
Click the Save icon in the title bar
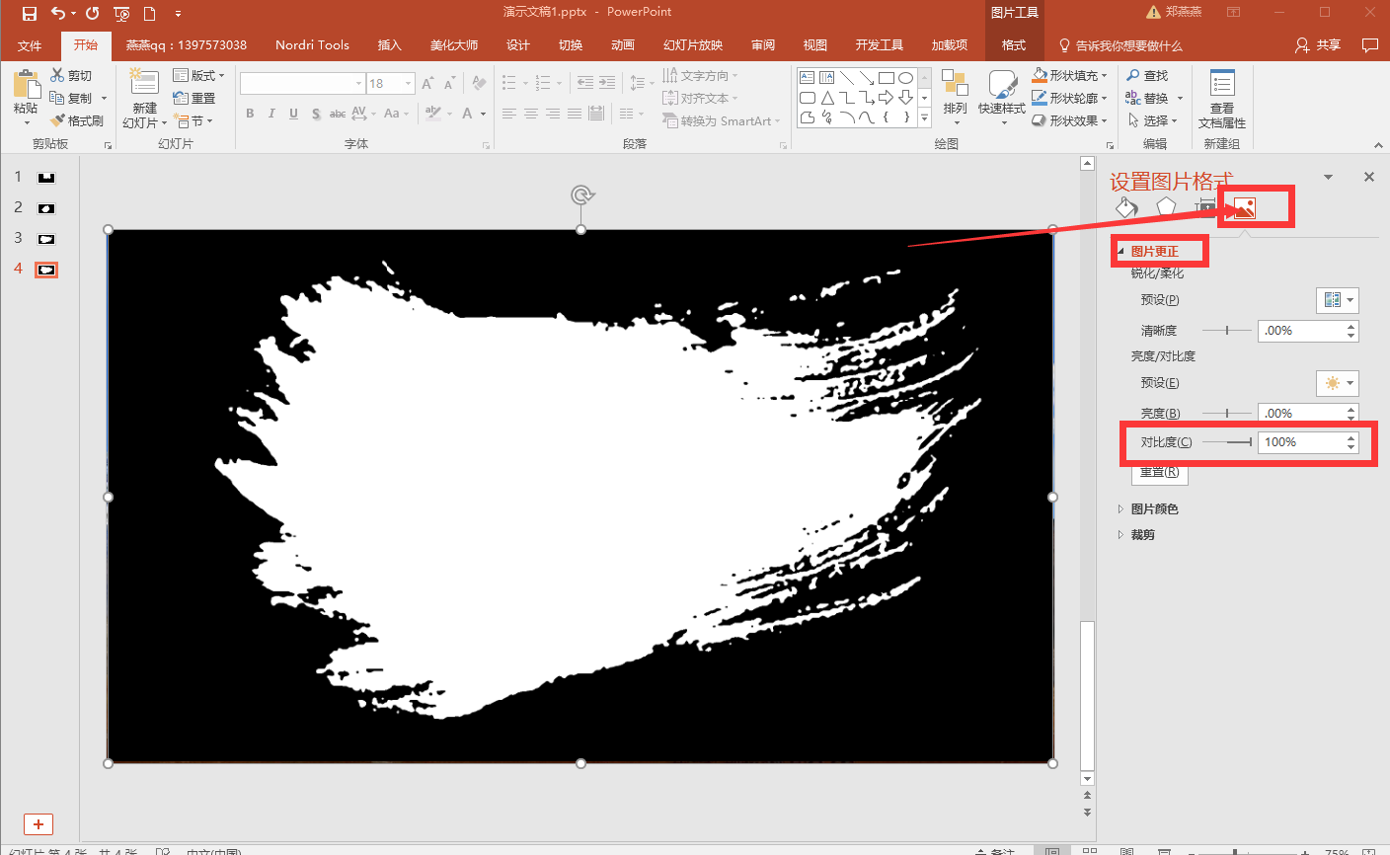pos(30,13)
